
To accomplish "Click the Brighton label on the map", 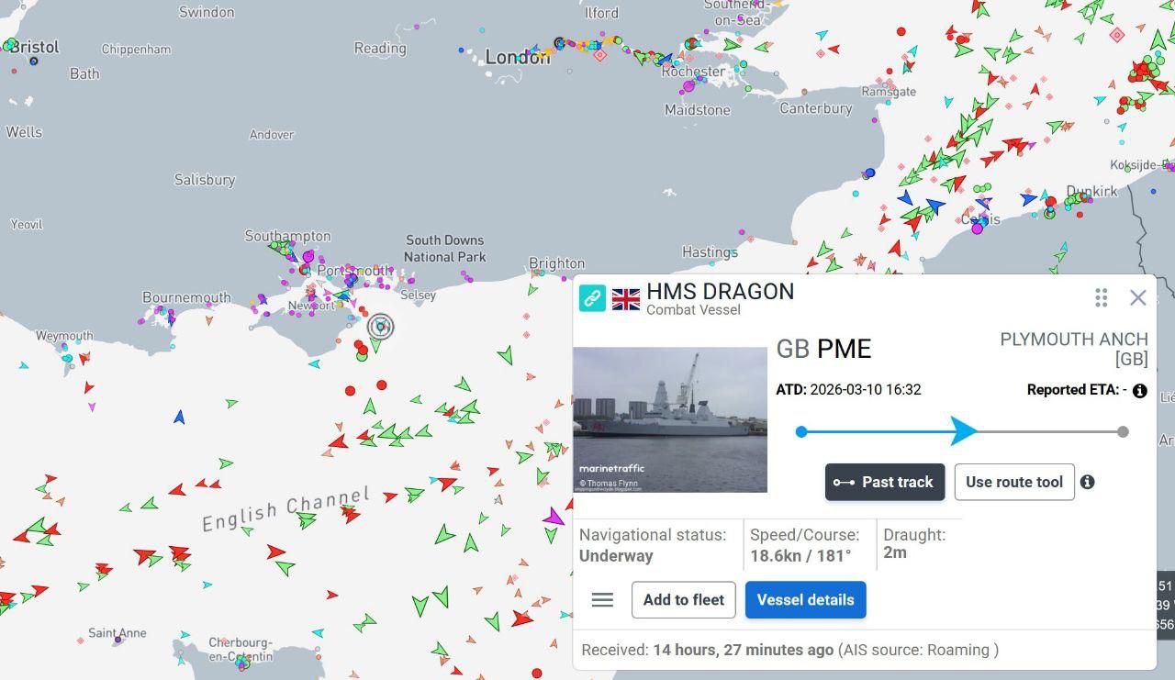I will (556, 263).
